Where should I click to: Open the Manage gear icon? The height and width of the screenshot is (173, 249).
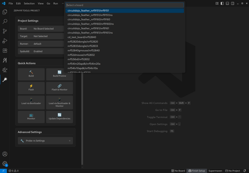click(5, 163)
